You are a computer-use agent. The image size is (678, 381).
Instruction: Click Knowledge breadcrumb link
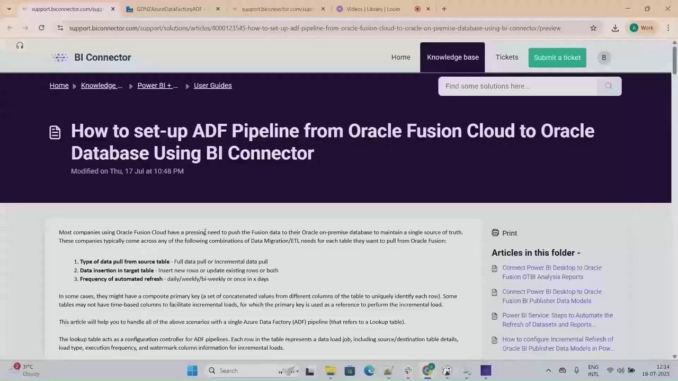pyautogui.click(x=101, y=85)
